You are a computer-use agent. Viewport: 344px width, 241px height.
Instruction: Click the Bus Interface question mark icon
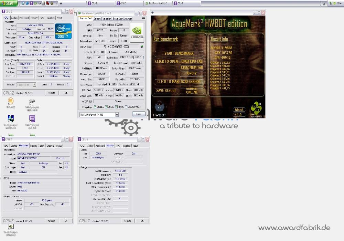click(143, 57)
